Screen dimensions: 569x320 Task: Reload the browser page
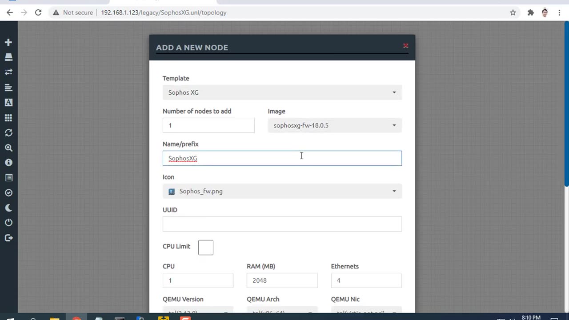(38, 12)
